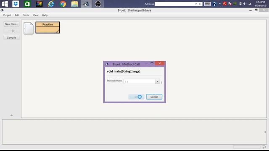Open the Windows Start menu
Screen dimensions: 269x151
pyautogui.click(x=5, y=4)
